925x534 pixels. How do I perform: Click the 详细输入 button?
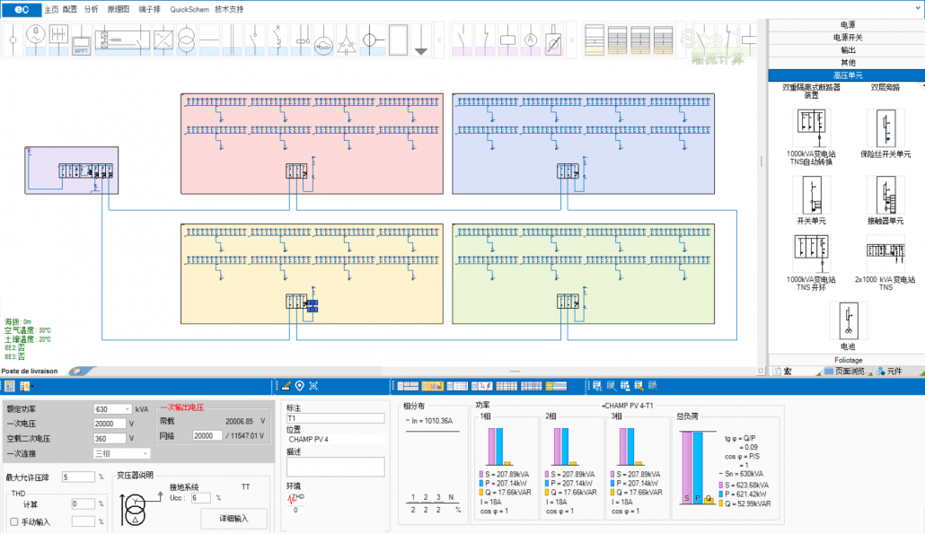pos(233,518)
